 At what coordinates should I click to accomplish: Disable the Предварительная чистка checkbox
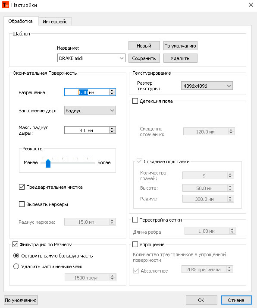(22, 187)
